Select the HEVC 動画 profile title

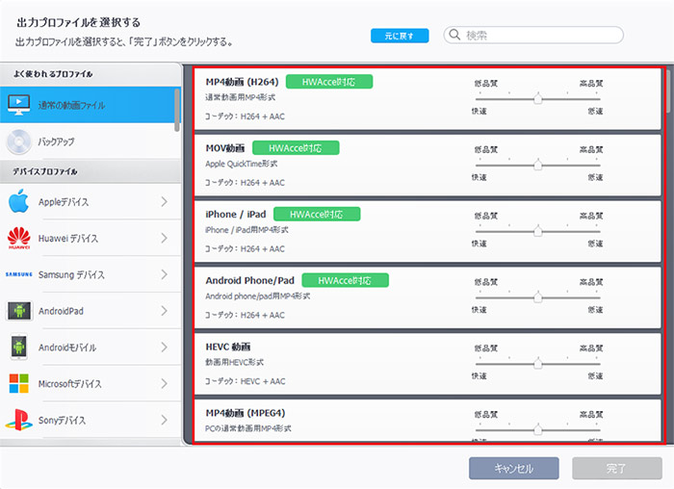[x=228, y=347]
